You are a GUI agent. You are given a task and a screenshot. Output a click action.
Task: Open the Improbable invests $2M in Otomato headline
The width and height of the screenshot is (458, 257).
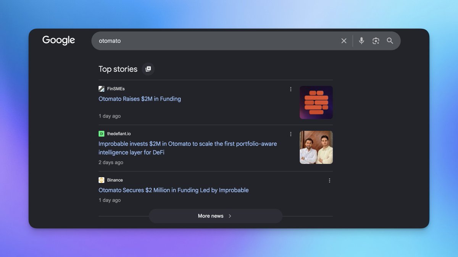188,148
